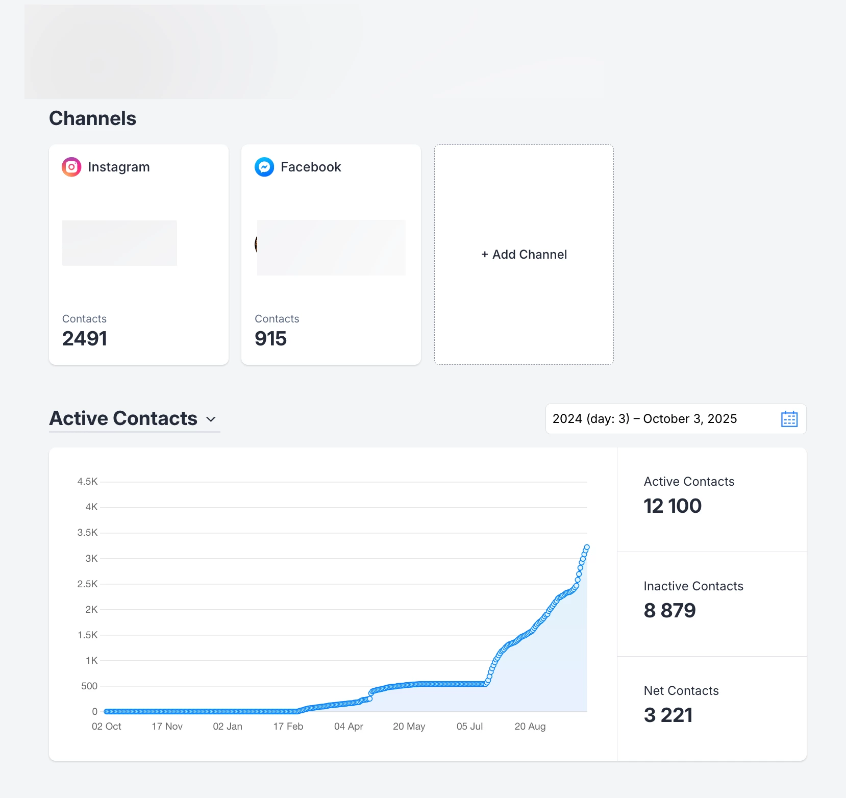Click the 02 Oct label on chart axis
Viewport: 846px width, 798px height.
point(107,726)
